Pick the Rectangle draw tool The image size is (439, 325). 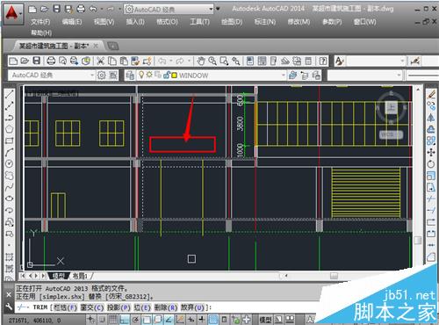9,141
